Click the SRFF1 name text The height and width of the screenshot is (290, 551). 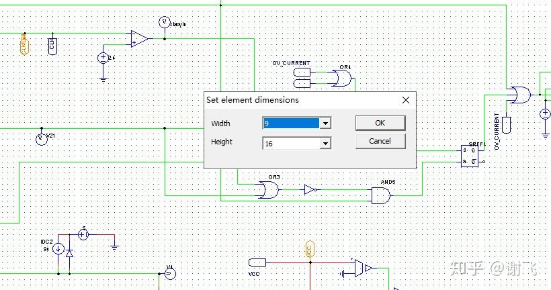click(477, 144)
